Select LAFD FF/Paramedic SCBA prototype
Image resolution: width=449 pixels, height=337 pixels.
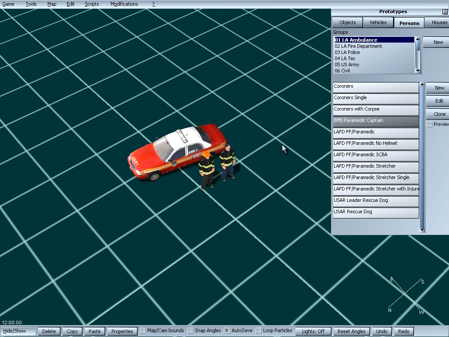point(376,156)
